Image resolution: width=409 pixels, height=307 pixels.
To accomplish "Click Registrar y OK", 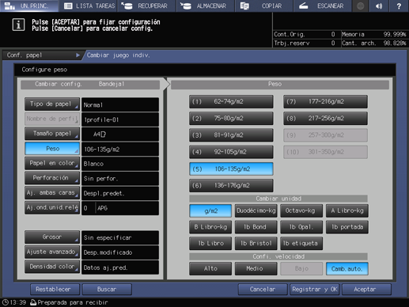I will [315, 290].
